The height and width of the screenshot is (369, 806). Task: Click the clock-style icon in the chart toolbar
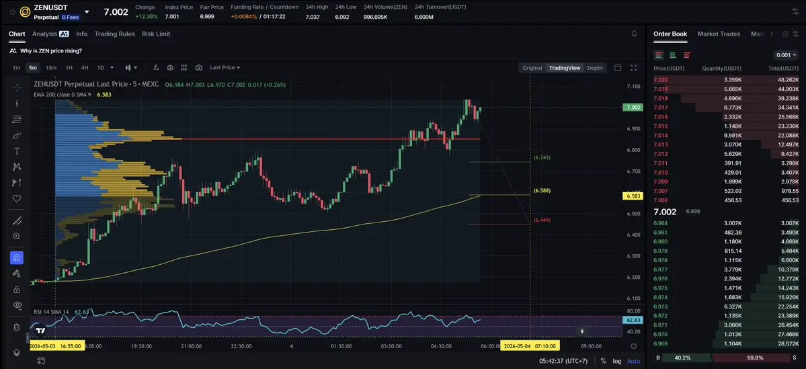tap(170, 68)
